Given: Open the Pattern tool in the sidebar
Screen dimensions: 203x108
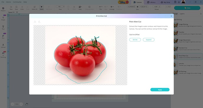Looking at the screenshot, I should coord(3,9).
